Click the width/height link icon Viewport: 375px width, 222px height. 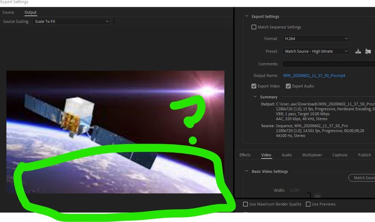click(x=317, y=196)
